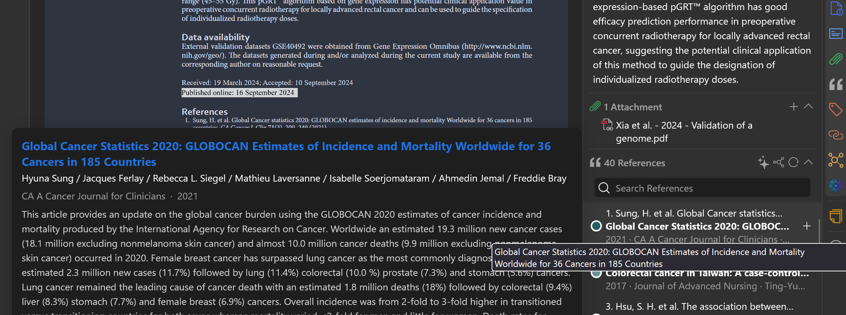The height and width of the screenshot is (315, 846).
Task: Click PDF reference 1 Sung, H. et al. citation
Action: pos(359,123)
